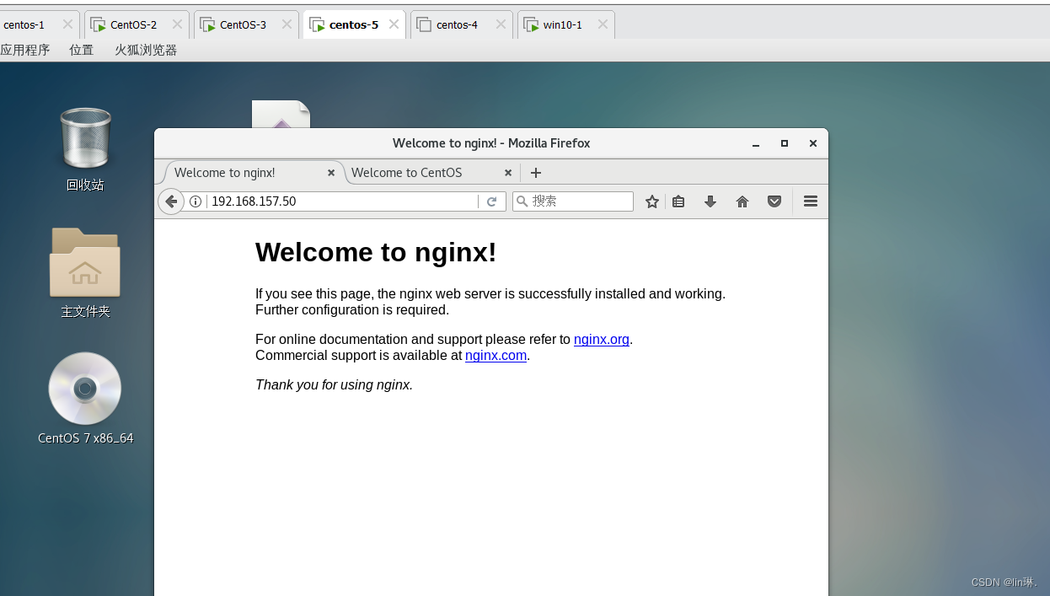Close the centos-5 VM tab
Image resolution: width=1050 pixels, height=596 pixels.
pos(394,24)
